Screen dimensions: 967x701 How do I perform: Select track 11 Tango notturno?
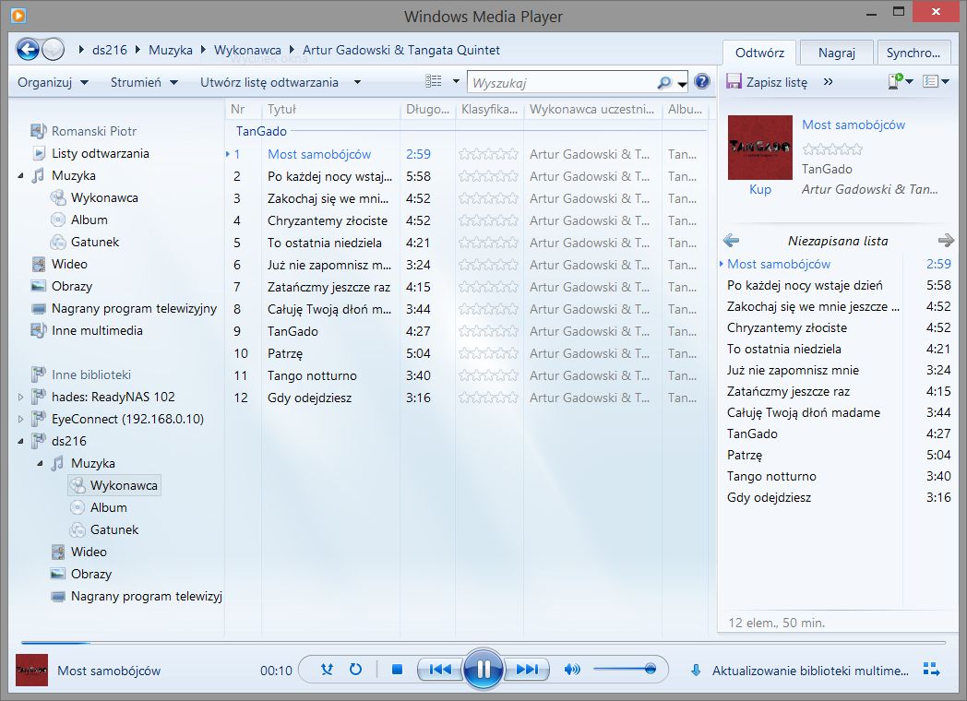[466, 375]
